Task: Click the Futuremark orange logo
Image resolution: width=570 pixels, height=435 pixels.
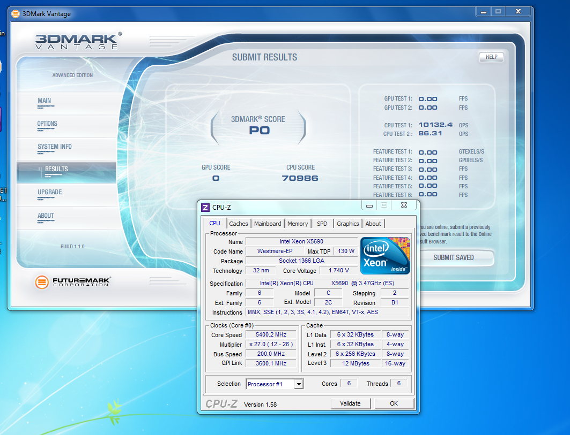Action: pyautogui.click(x=42, y=282)
